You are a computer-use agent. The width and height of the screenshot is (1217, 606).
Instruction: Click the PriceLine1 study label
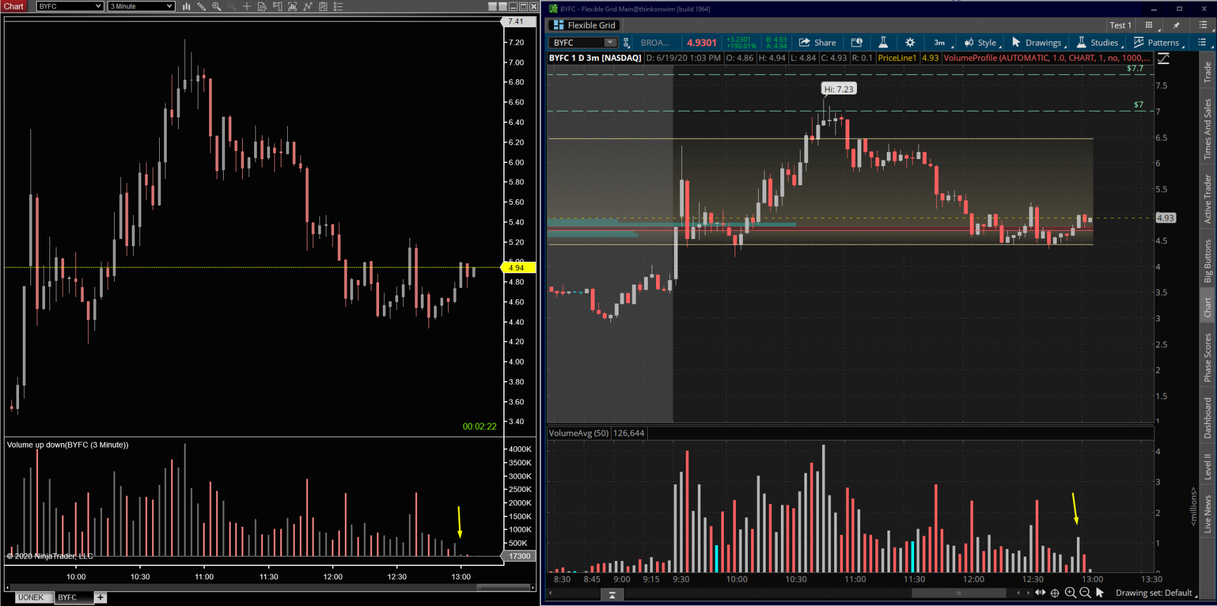[897, 58]
